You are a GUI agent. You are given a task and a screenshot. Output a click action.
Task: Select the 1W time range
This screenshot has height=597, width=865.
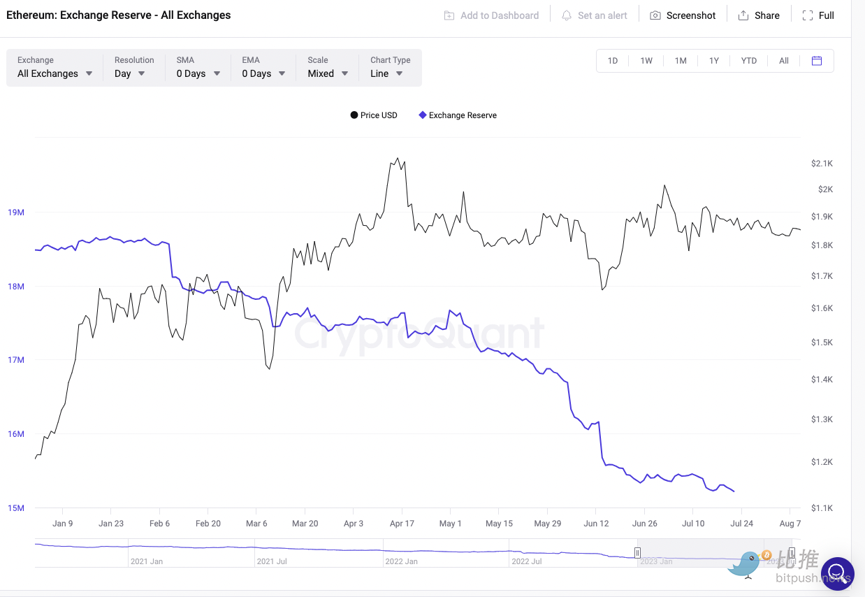[646, 61]
